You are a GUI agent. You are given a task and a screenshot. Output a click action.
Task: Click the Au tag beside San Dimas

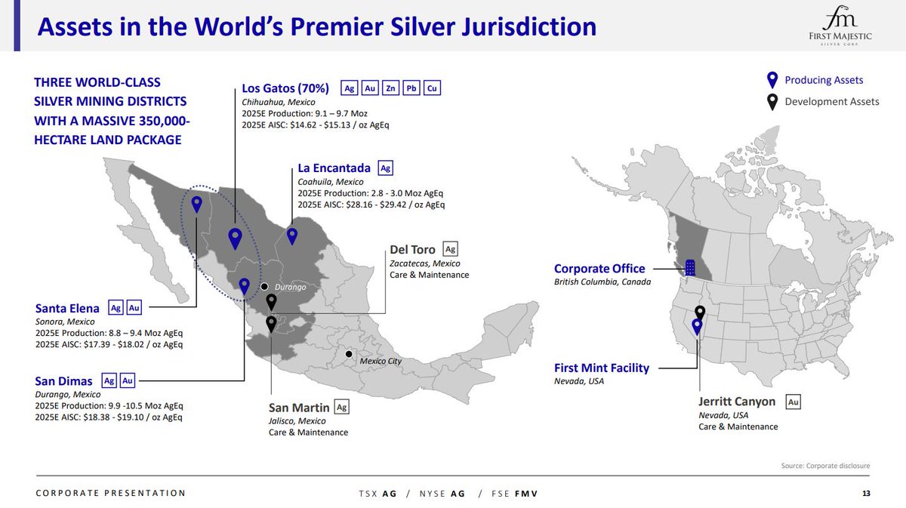pyautogui.click(x=127, y=381)
